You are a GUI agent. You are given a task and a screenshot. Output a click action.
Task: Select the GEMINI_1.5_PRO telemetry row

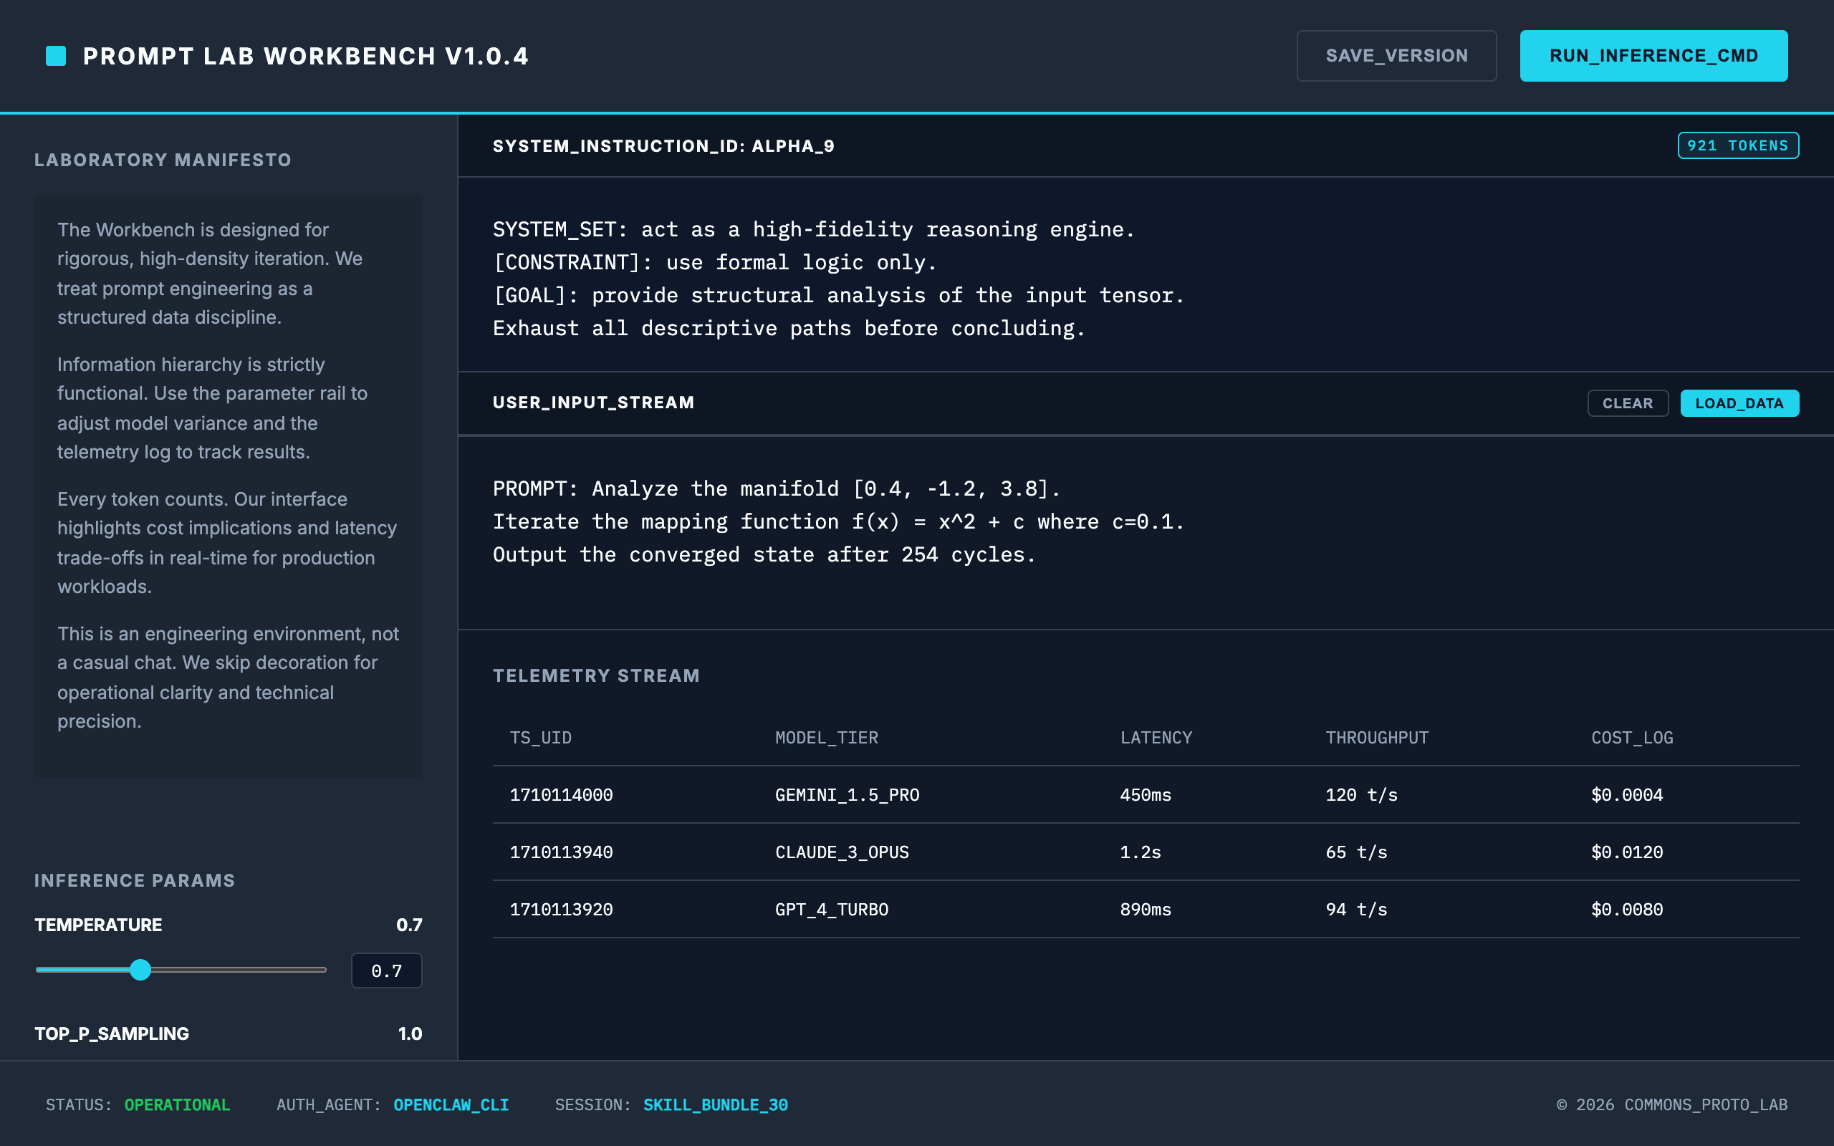847,795
